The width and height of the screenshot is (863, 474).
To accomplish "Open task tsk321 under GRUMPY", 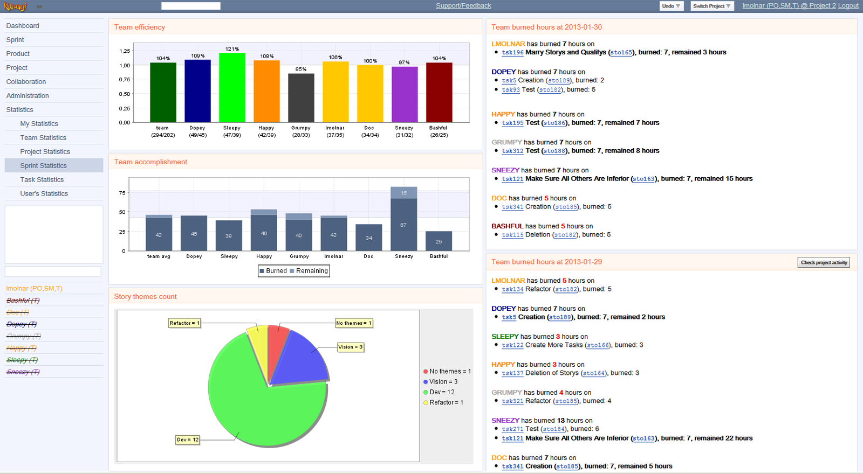I will click(x=512, y=402).
